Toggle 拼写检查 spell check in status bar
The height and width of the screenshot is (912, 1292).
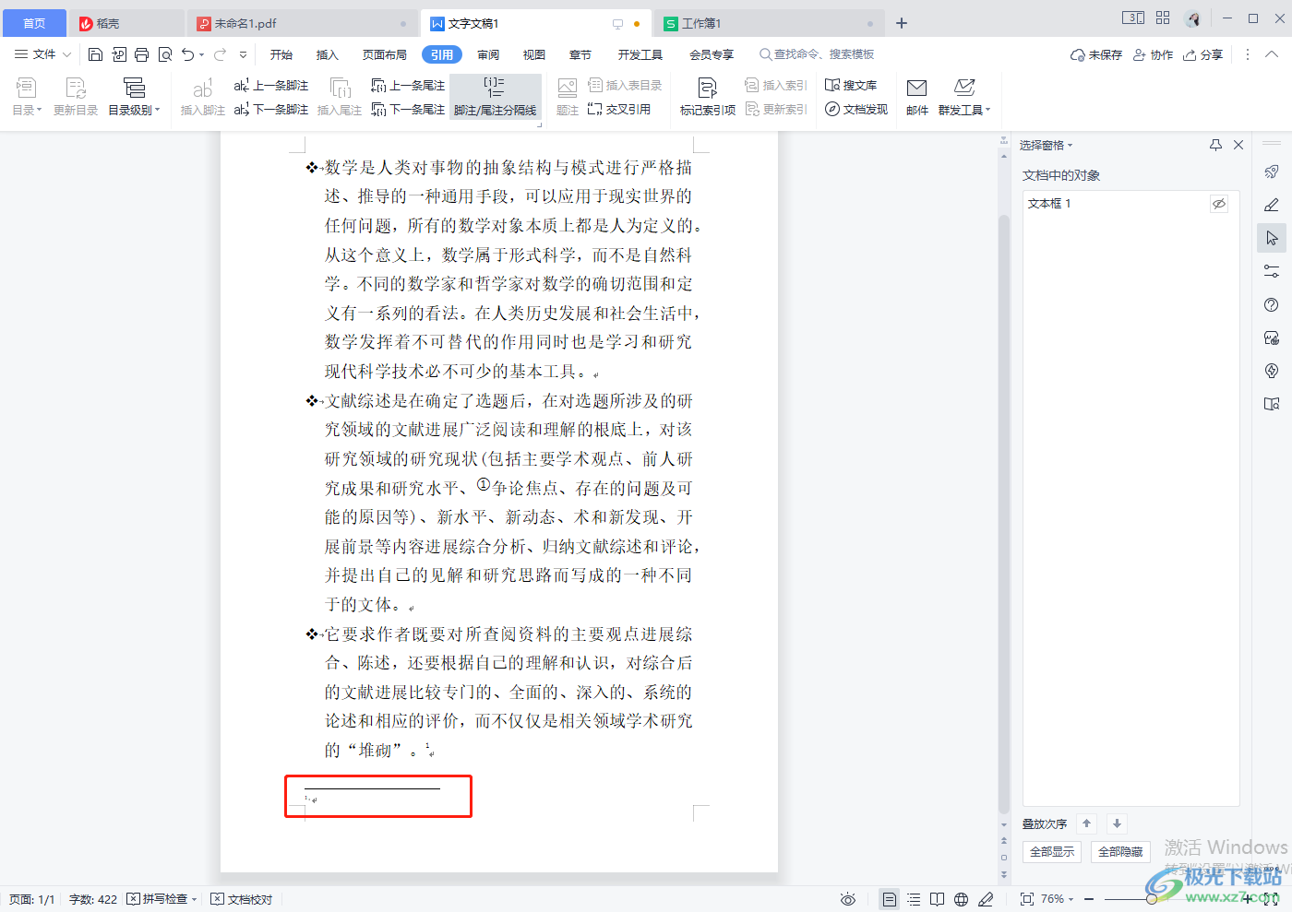pyautogui.click(x=157, y=899)
